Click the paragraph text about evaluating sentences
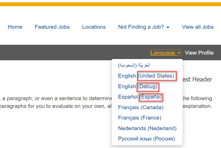221x148 pixels. click(56, 102)
